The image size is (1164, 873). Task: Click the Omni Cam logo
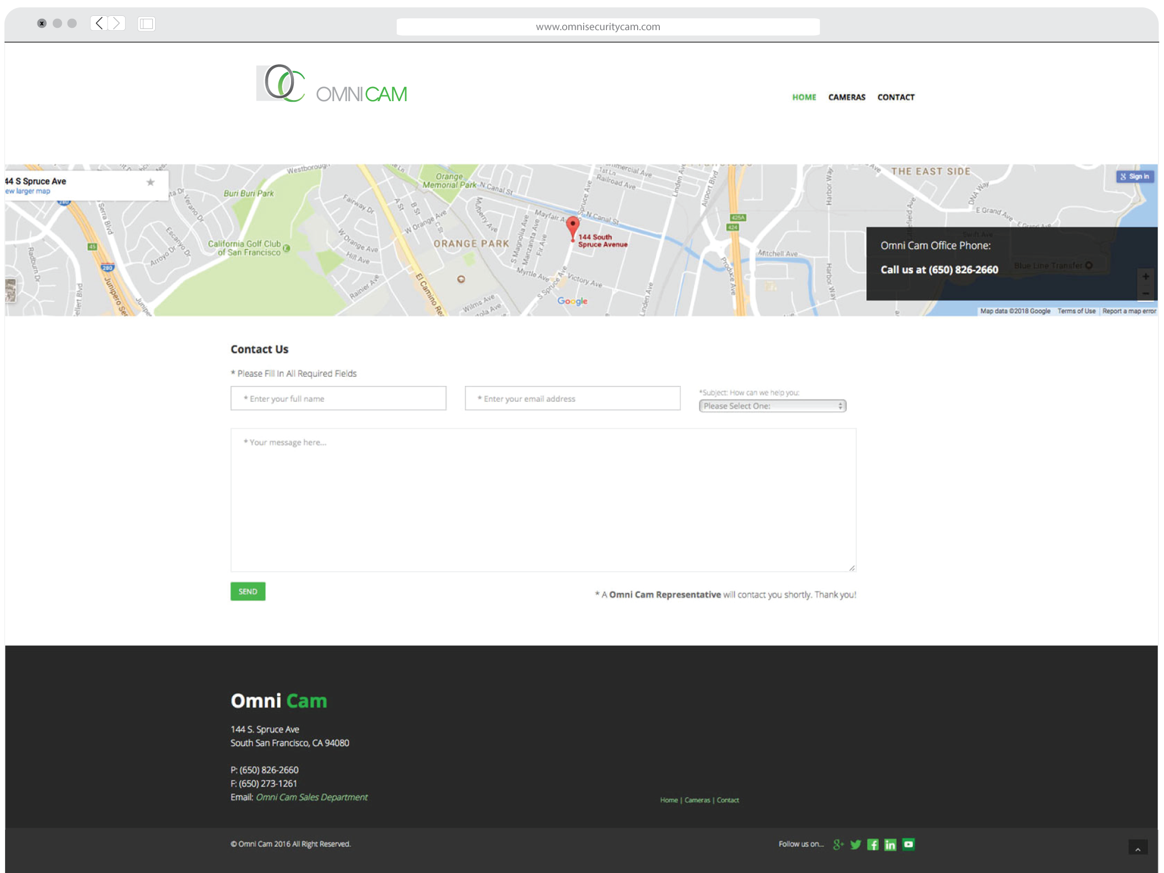tap(332, 84)
